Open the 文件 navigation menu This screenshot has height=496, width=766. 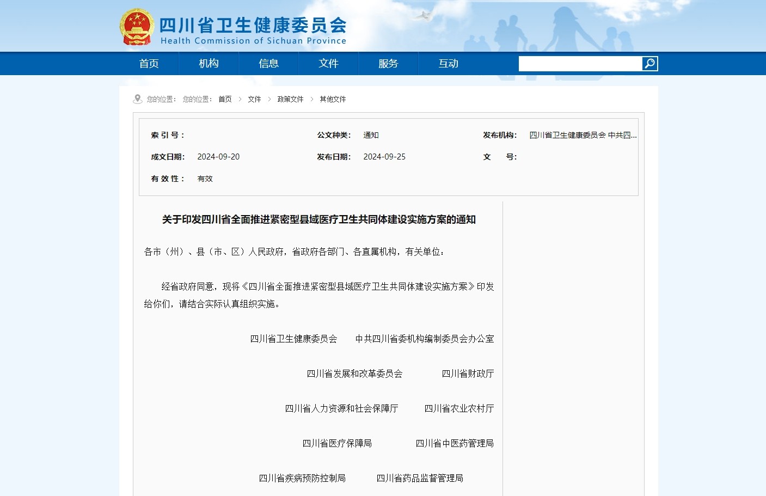click(329, 64)
